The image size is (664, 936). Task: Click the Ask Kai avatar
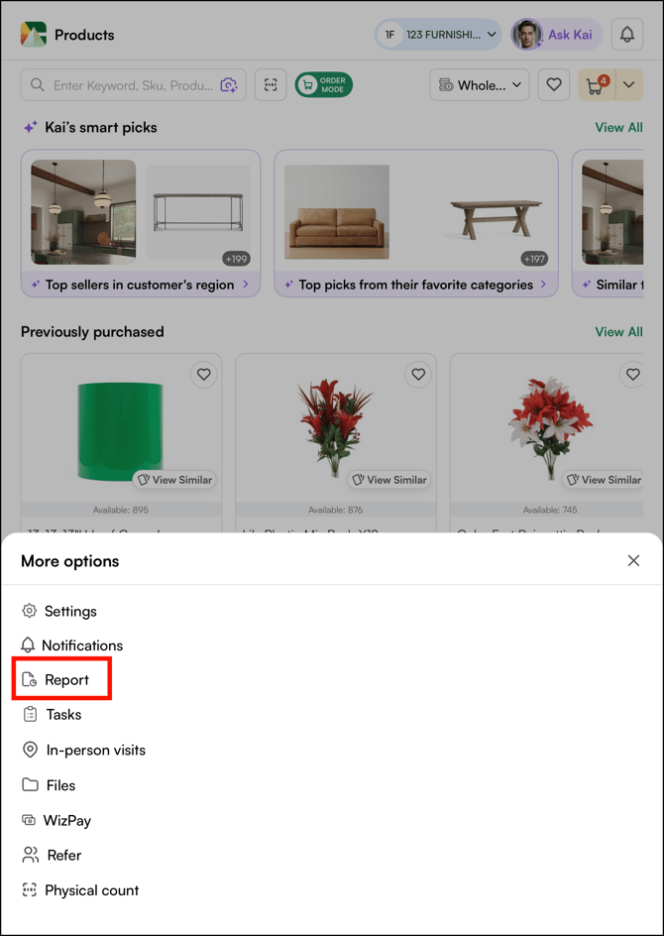tap(526, 35)
